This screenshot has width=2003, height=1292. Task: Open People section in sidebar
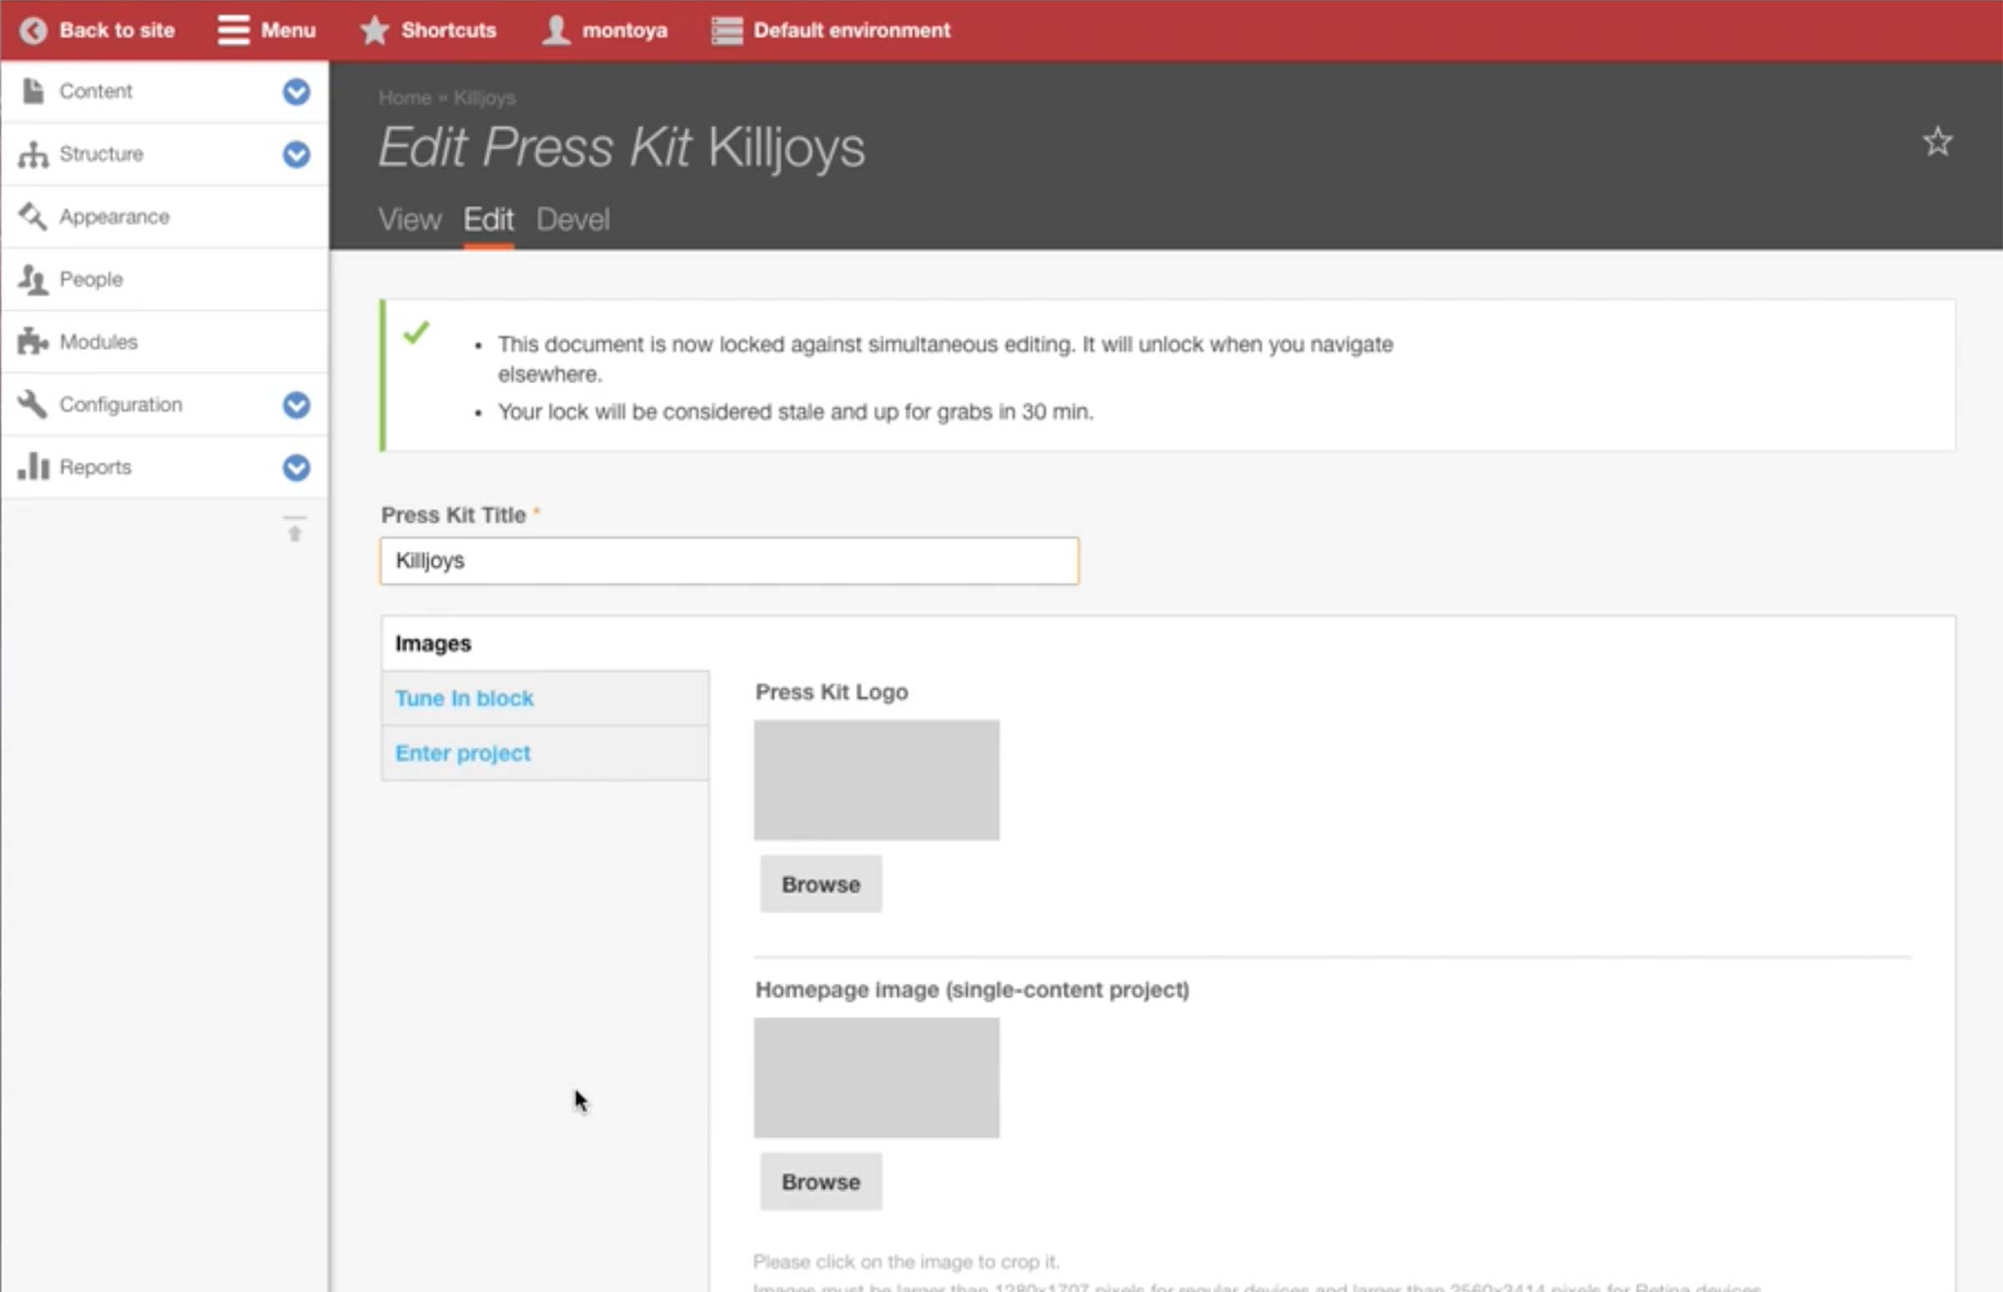pos(91,280)
